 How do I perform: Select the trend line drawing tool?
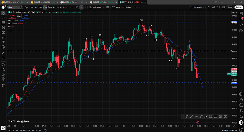click(3, 18)
